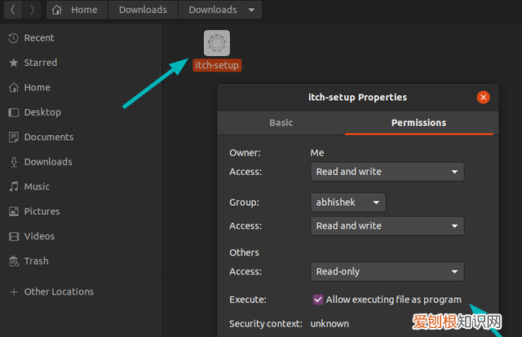Go forward with the right arrow navigation button

pyautogui.click(x=32, y=10)
